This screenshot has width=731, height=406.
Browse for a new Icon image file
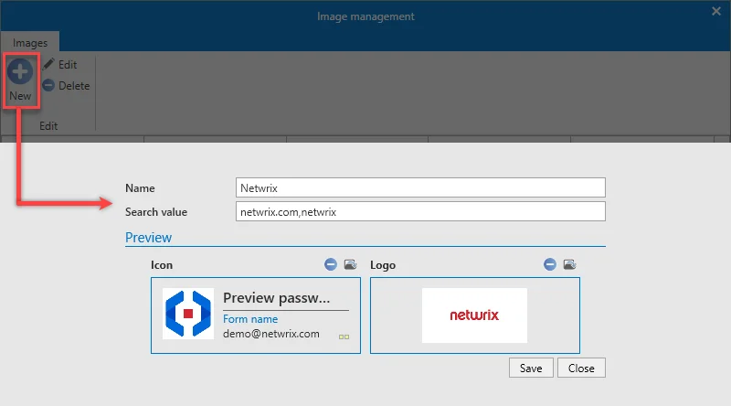[351, 264]
